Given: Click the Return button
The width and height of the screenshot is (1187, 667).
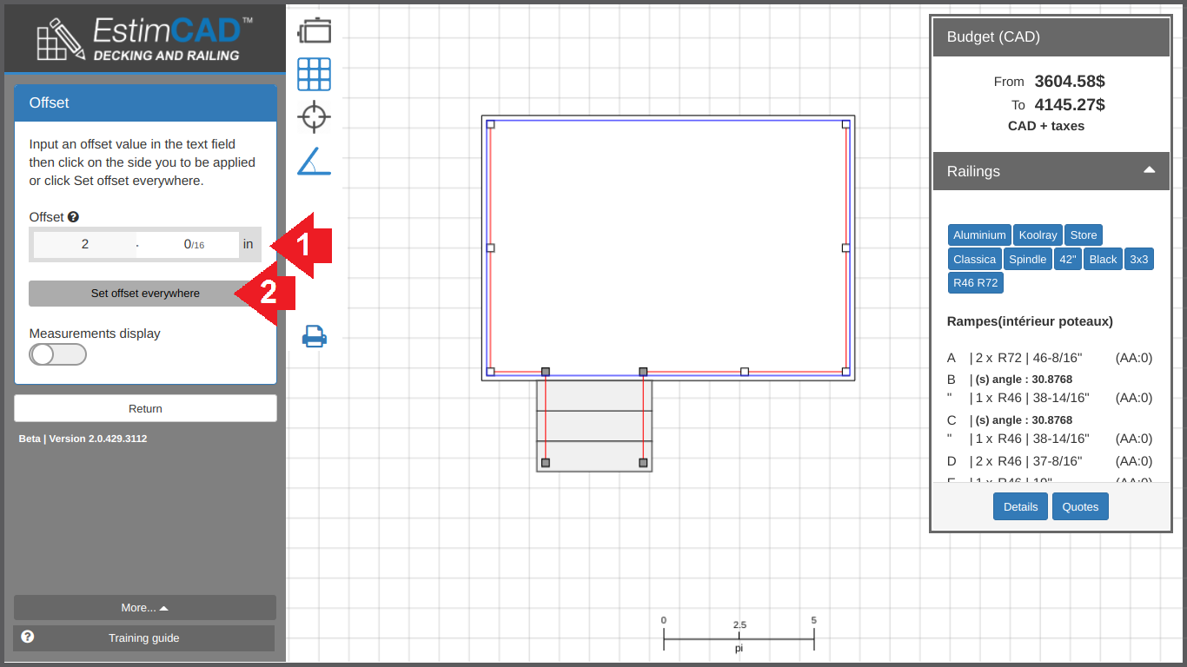Looking at the screenshot, I should tap(145, 408).
